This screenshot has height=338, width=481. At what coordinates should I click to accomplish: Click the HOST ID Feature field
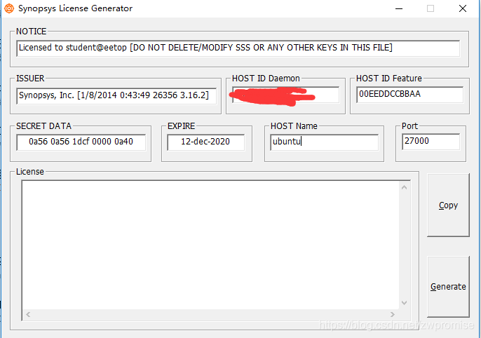pyautogui.click(x=409, y=95)
